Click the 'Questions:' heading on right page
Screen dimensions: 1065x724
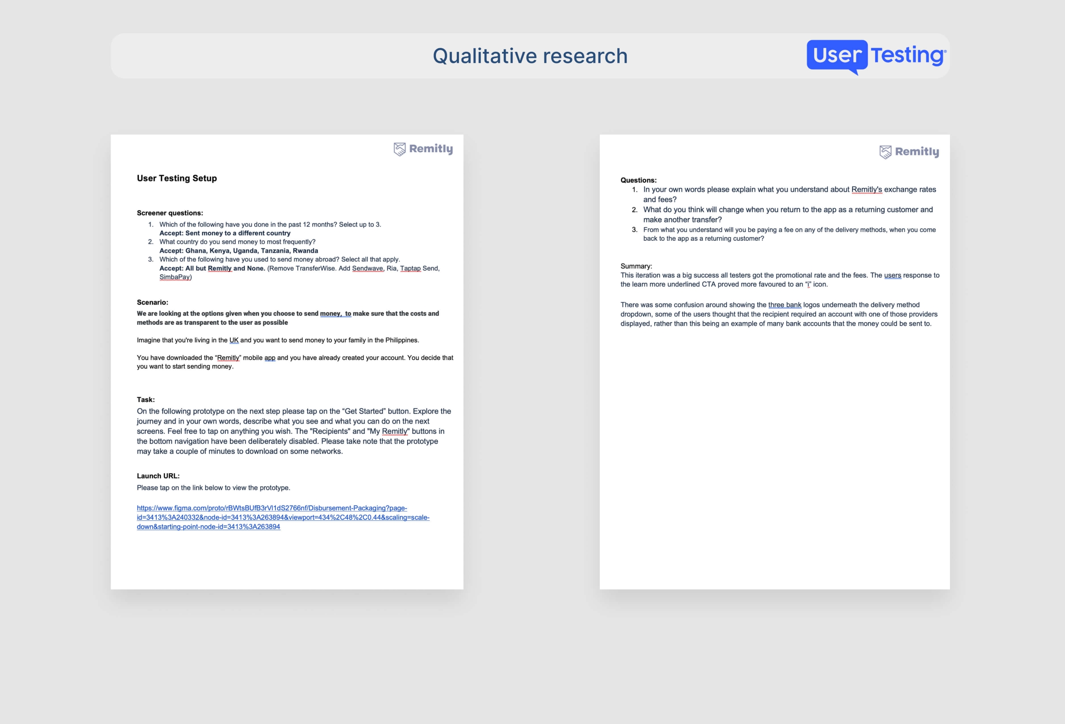point(638,180)
